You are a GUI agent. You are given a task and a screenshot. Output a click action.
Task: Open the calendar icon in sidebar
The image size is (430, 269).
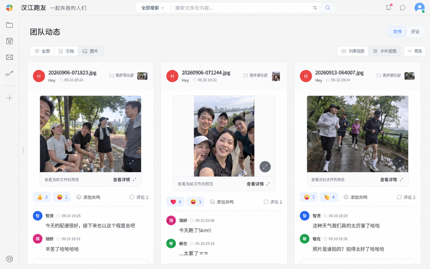coord(9,41)
